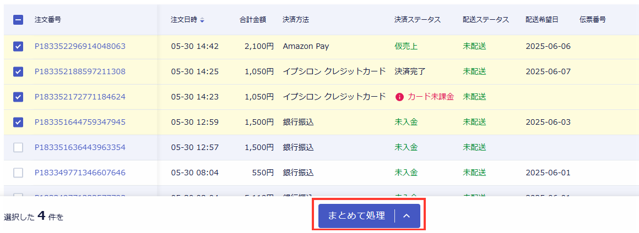Image resolution: width=639 pixels, height=233 pixels.
Task: Uncheck order P183351644759347945 checkbox
Action: point(18,122)
